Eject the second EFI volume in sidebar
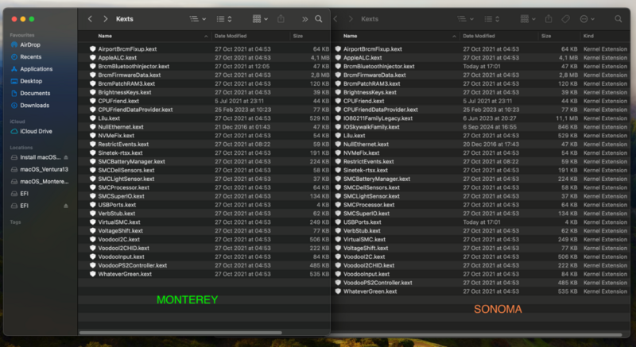636x347 pixels. click(66, 206)
